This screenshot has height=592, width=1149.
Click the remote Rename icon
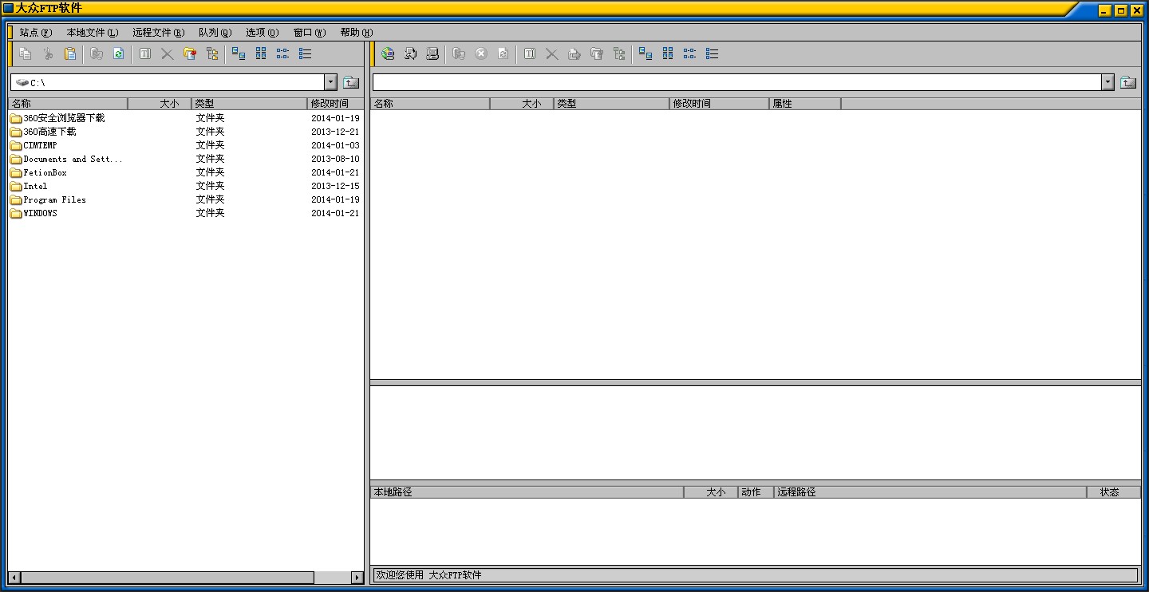[x=530, y=53]
